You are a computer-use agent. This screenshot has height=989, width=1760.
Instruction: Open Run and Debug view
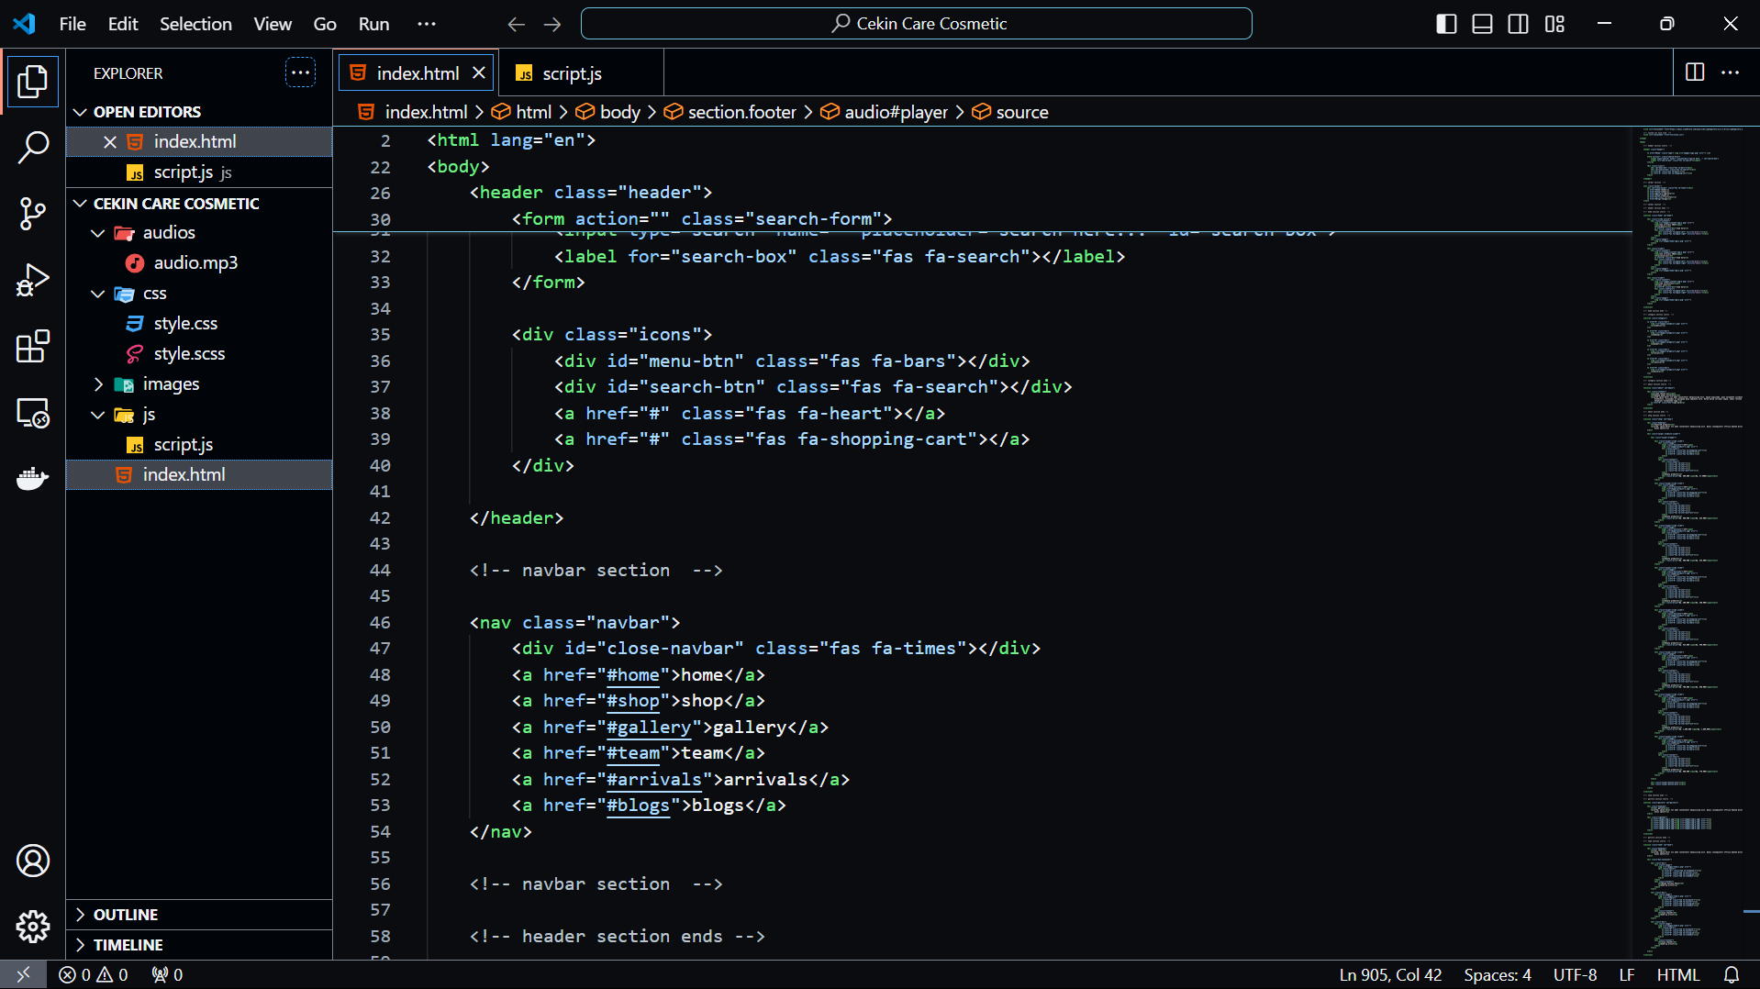[x=33, y=280]
